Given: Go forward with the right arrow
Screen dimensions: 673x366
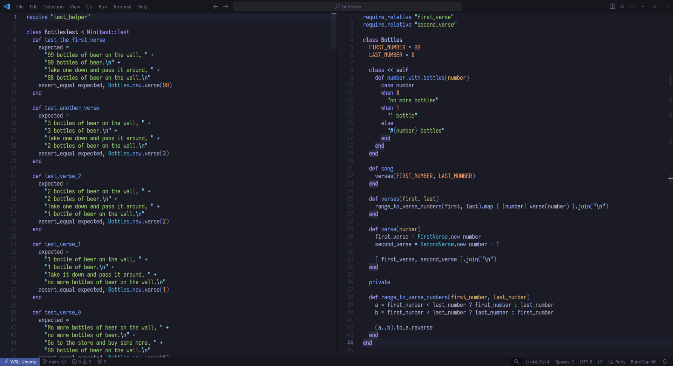Looking at the screenshot, I should pos(226,6).
